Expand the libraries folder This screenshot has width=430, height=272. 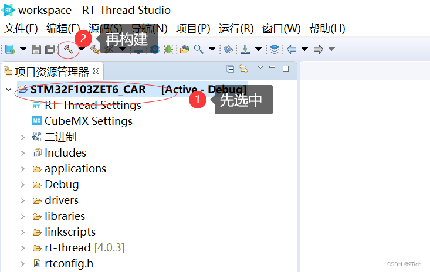point(23,216)
